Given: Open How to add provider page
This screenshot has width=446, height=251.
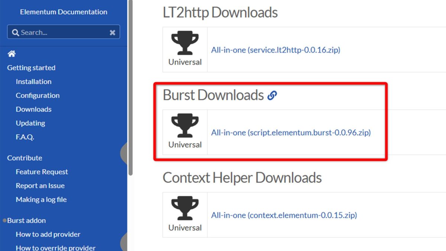Looking at the screenshot, I should coord(48,234).
